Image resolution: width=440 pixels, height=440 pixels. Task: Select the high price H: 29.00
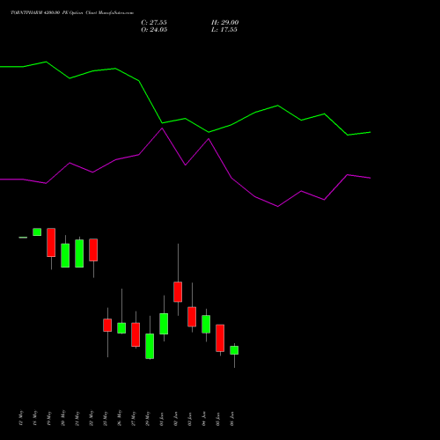225,23
